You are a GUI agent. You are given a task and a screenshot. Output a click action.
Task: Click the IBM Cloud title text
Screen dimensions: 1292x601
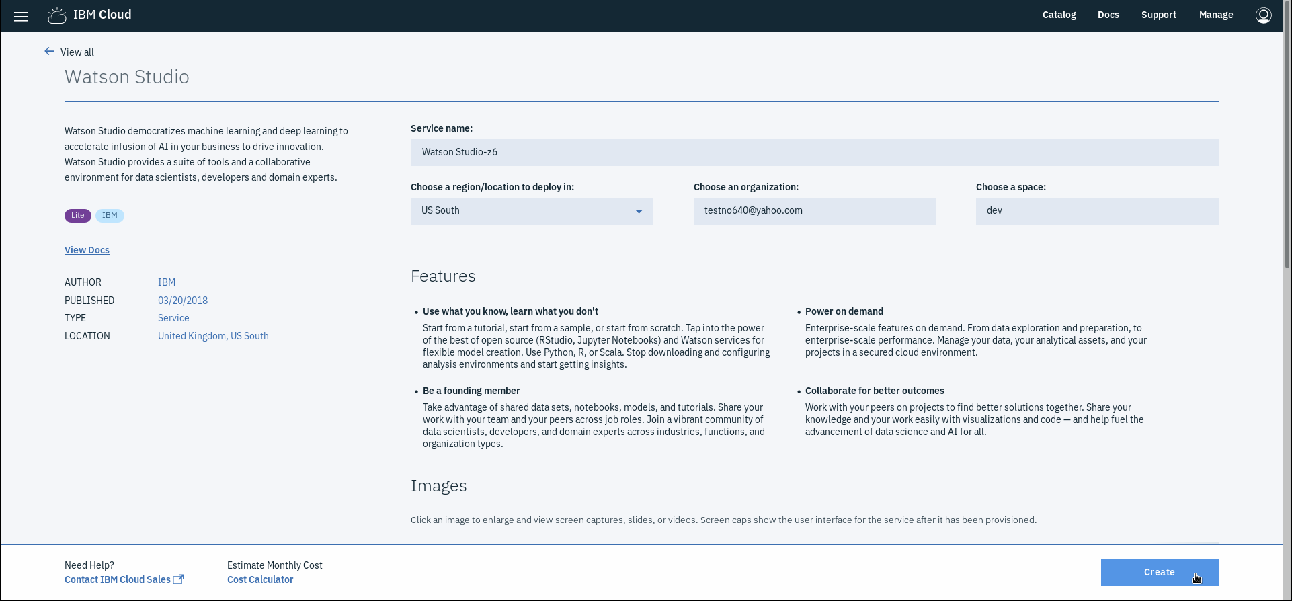pyautogui.click(x=102, y=15)
